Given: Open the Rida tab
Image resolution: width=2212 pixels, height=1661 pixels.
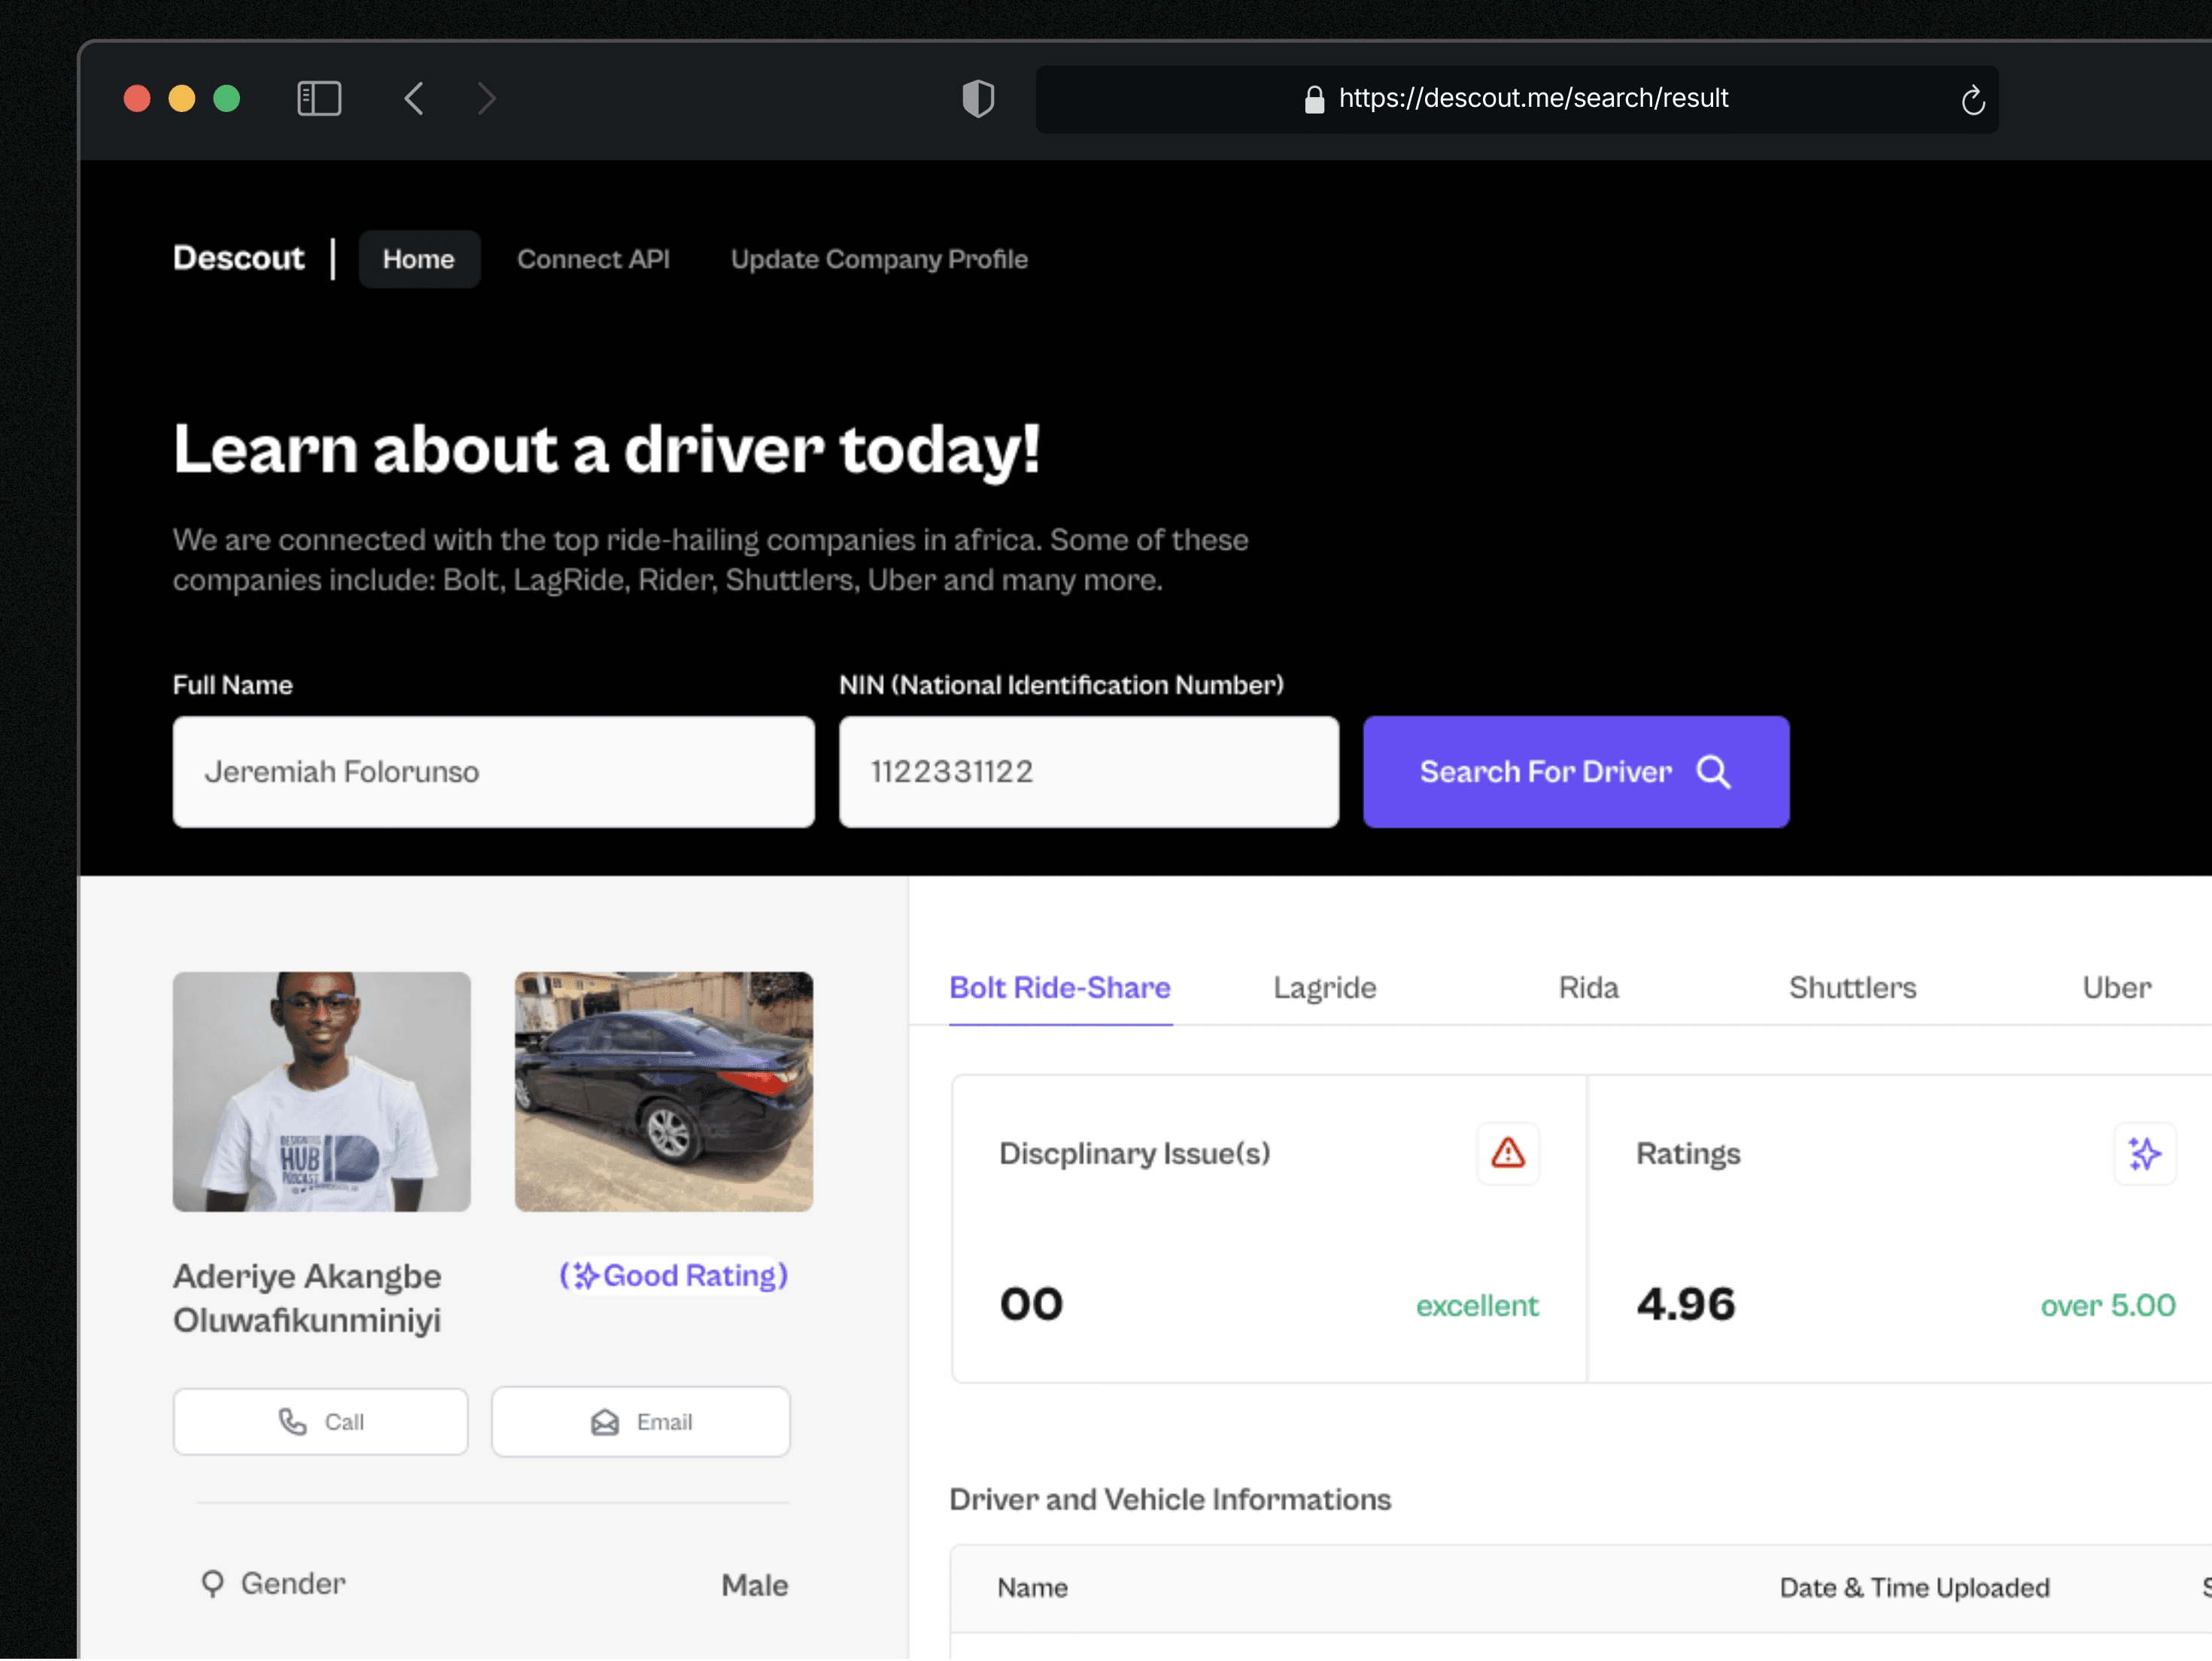Looking at the screenshot, I should point(1587,988).
